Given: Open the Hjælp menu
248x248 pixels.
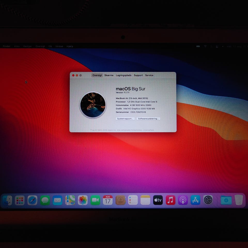Looking at the screenshot, I should click(x=70, y=46).
